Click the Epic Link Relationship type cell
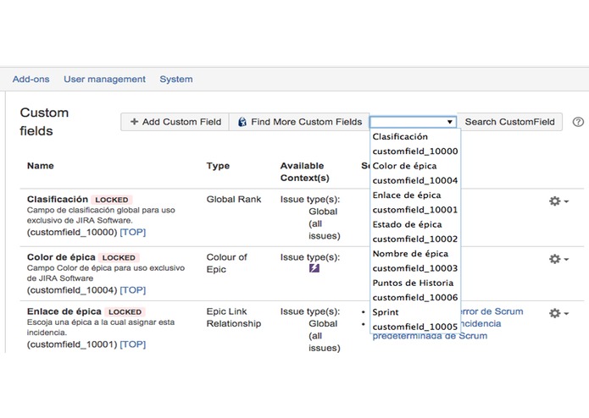Viewport: 589px width, 418px height. (234, 317)
